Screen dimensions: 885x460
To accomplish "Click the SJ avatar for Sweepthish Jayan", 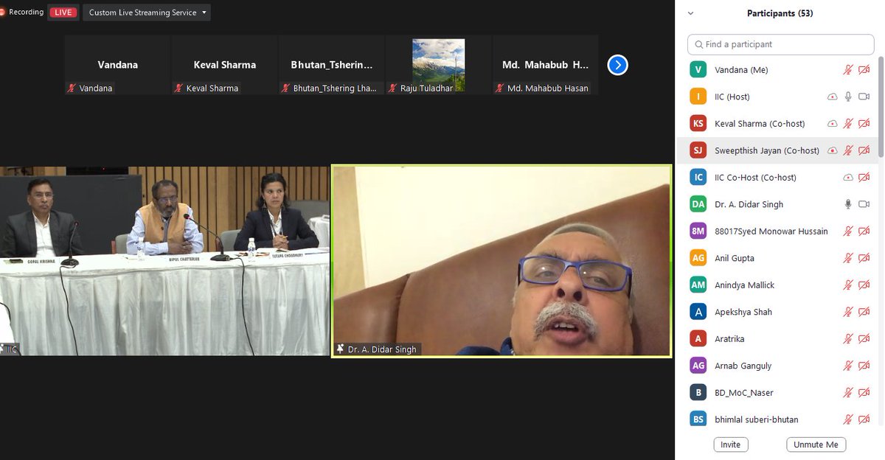I will 698,150.
